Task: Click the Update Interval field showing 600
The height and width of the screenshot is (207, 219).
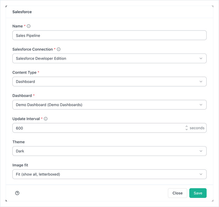Action: pyautogui.click(x=109, y=128)
